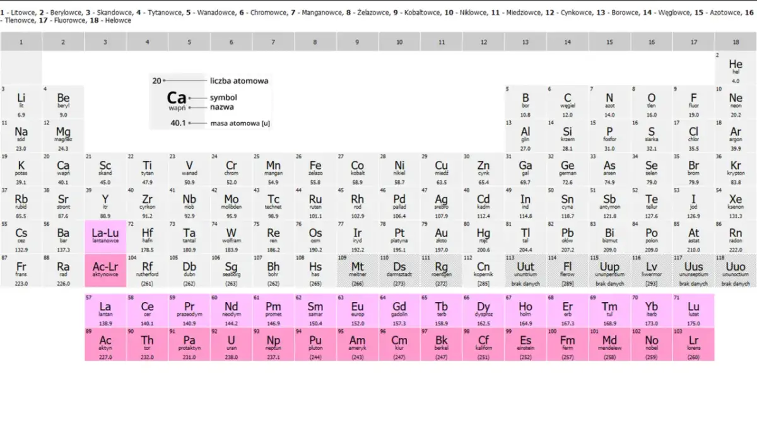Click the Uuo ununoctium cell

pyautogui.click(x=736, y=271)
